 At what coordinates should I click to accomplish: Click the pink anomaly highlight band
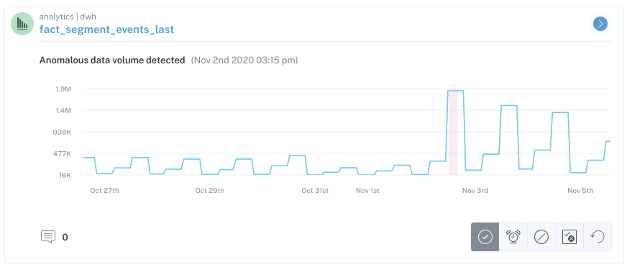pyautogui.click(x=453, y=132)
